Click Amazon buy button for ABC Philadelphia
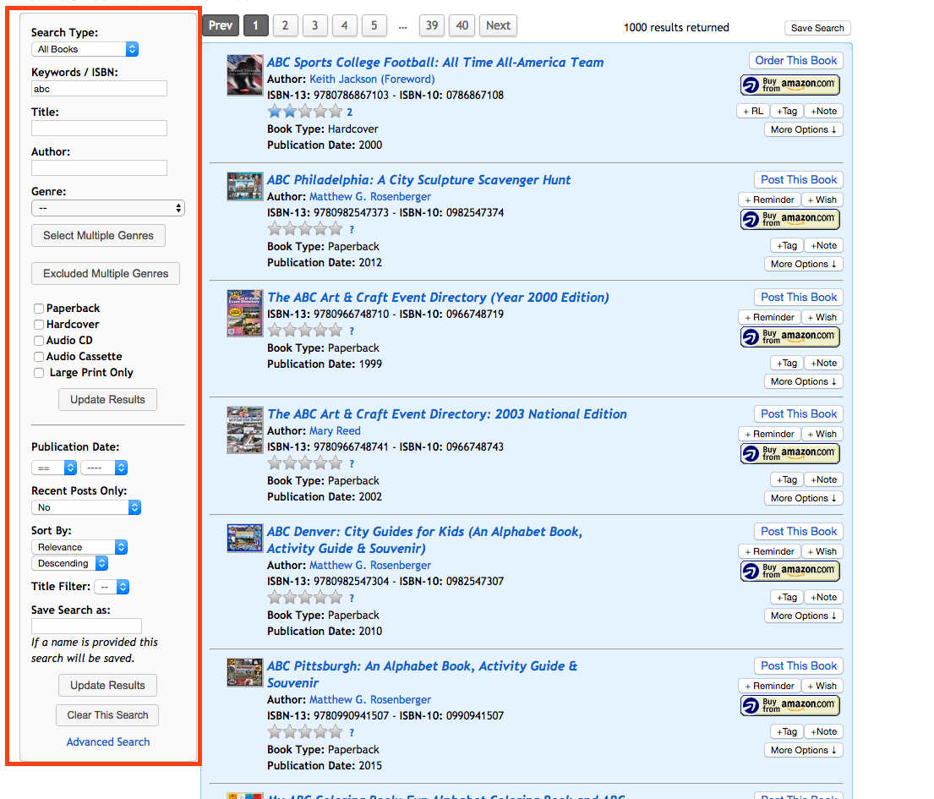 (790, 219)
